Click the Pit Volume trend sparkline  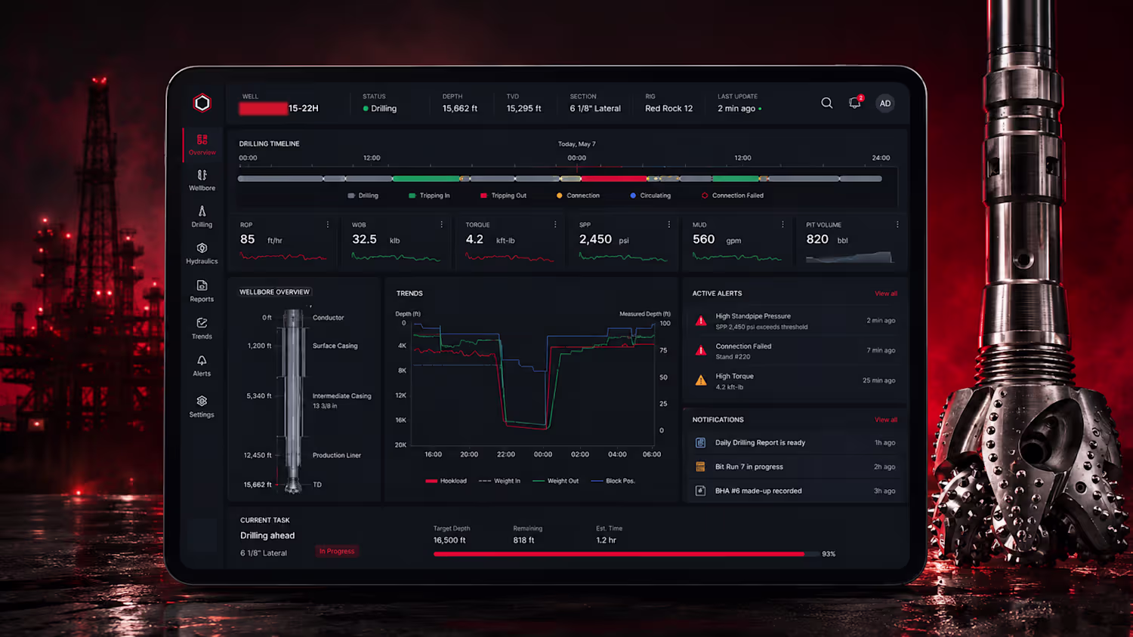tap(849, 257)
